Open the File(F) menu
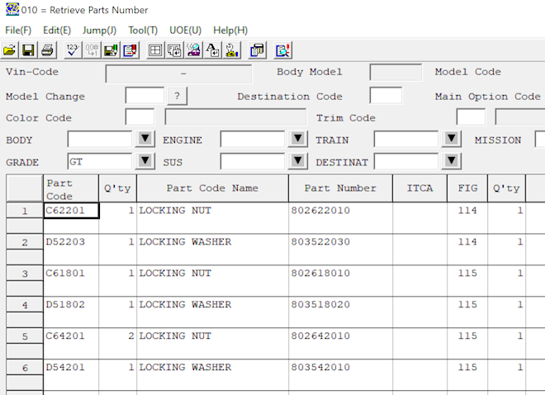This screenshot has width=545, height=395. [x=18, y=31]
